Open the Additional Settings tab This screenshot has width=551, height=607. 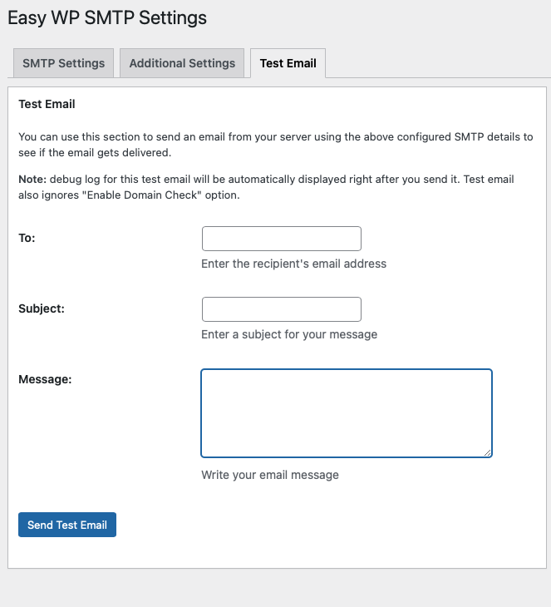[182, 63]
